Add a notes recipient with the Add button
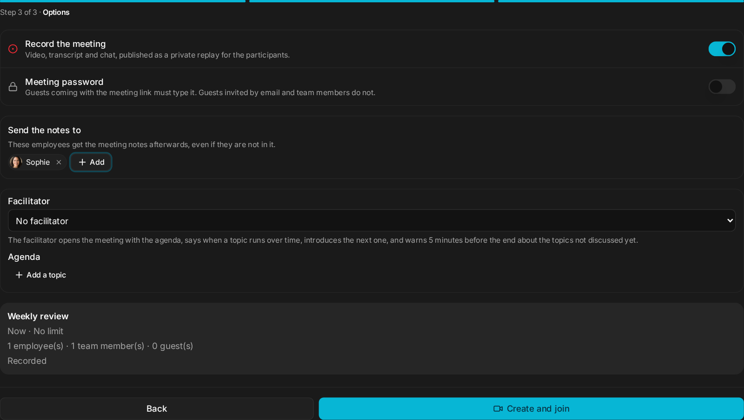The height and width of the screenshot is (420, 744). coord(91,162)
